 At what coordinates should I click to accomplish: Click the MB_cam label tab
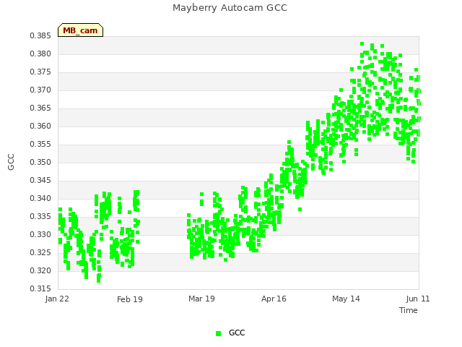[x=80, y=30]
